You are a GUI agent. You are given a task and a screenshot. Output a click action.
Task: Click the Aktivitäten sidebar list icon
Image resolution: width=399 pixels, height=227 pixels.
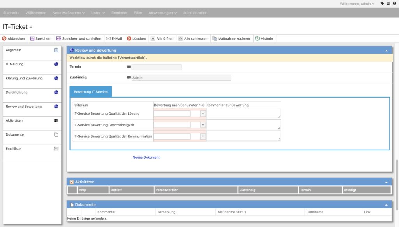click(x=56, y=120)
